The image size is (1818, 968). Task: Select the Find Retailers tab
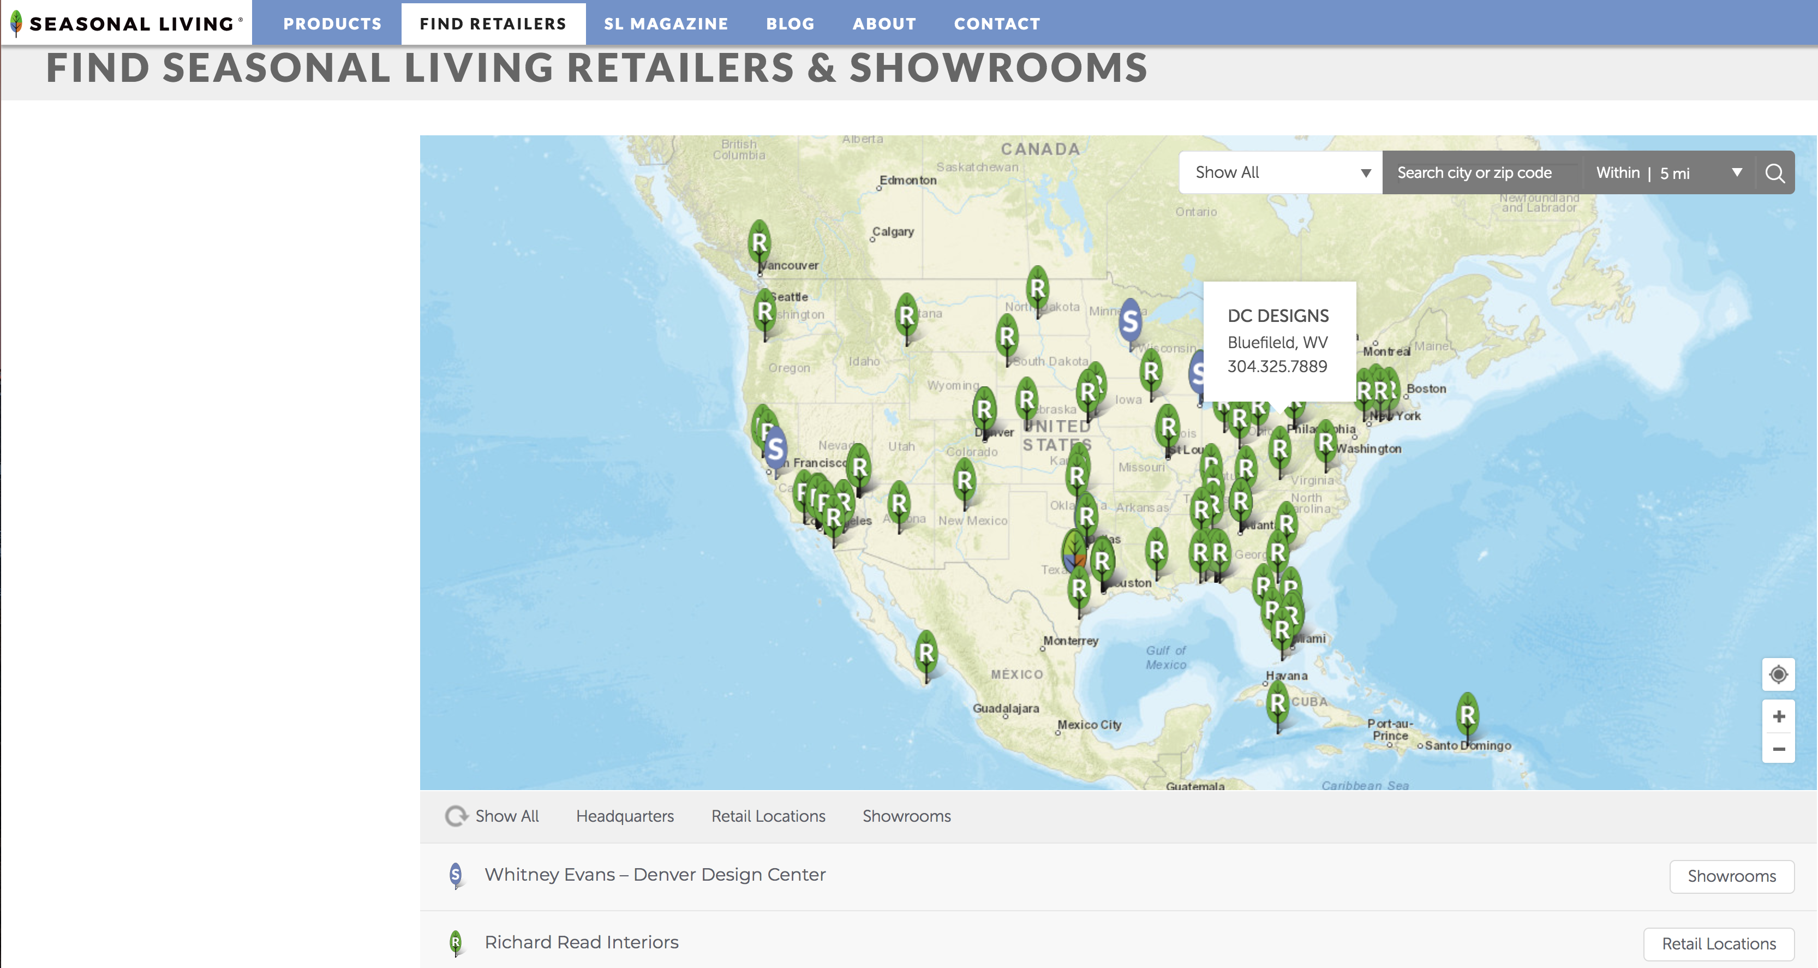click(493, 24)
